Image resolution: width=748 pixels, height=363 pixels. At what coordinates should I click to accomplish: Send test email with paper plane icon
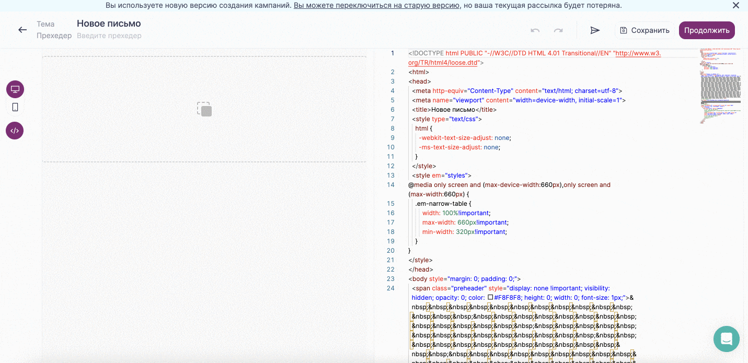pos(595,30)
